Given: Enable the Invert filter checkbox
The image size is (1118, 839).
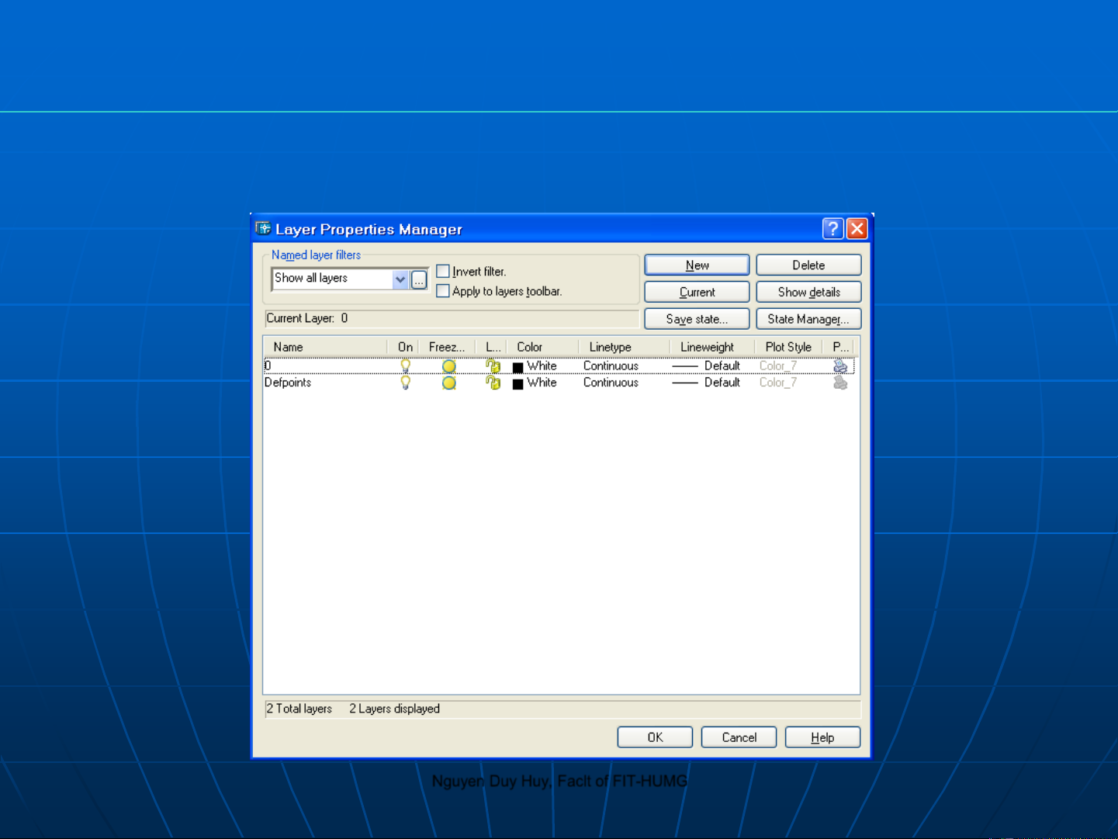Looking at the screenshot, I should (443, 271).
